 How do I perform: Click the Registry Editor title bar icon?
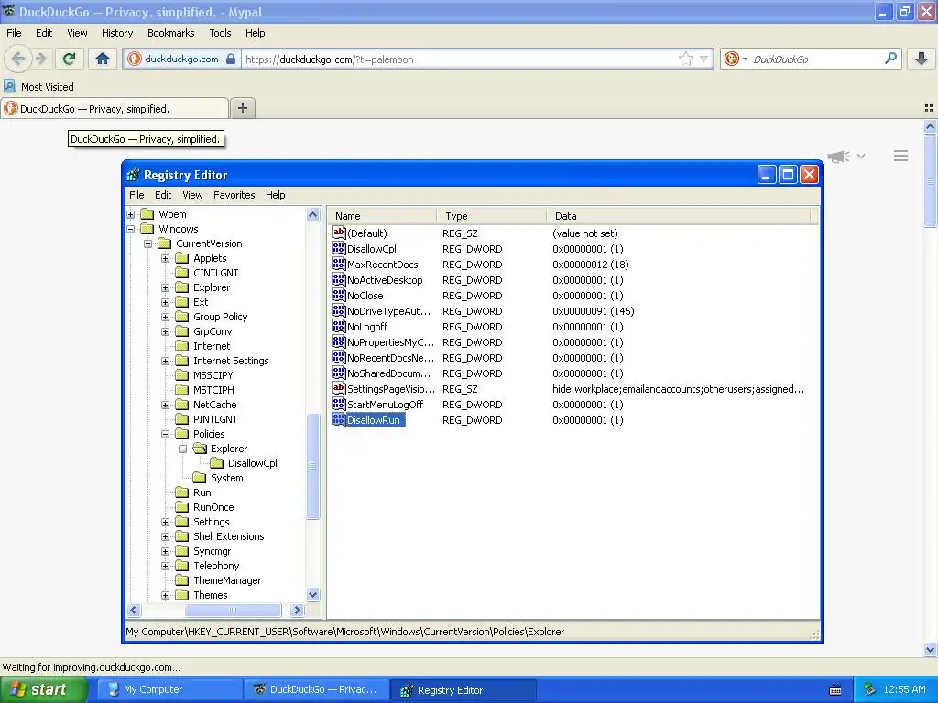[x=133, y=175]
